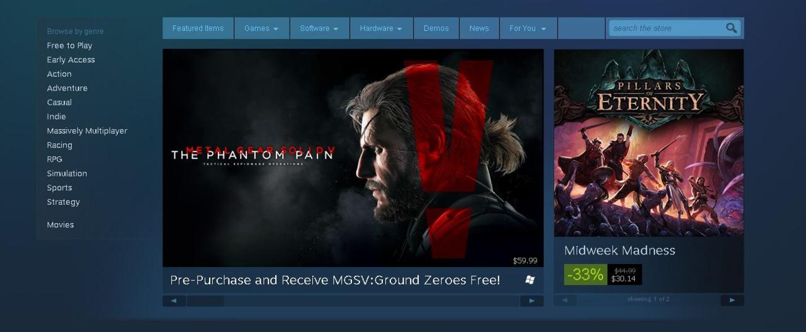Go to next Midweek Madness deal arrow
806x332 pixels.
[732, 301]
